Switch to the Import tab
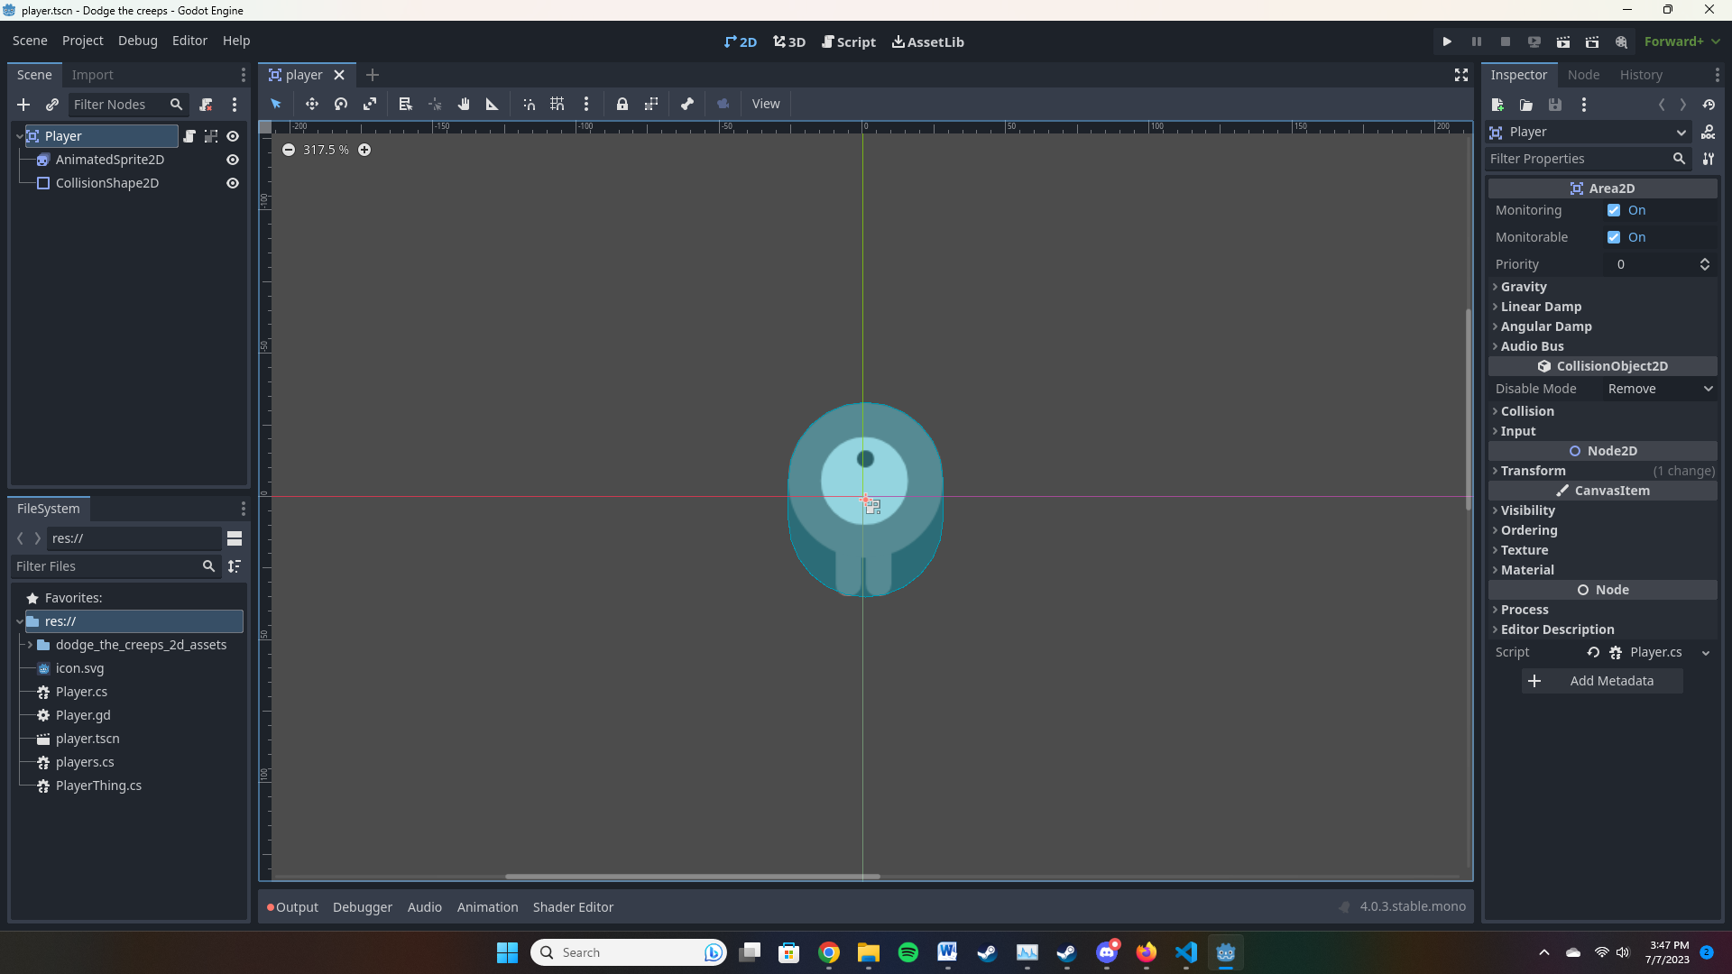This screenshot has width=1732, height=974. [x=92, y=74]
